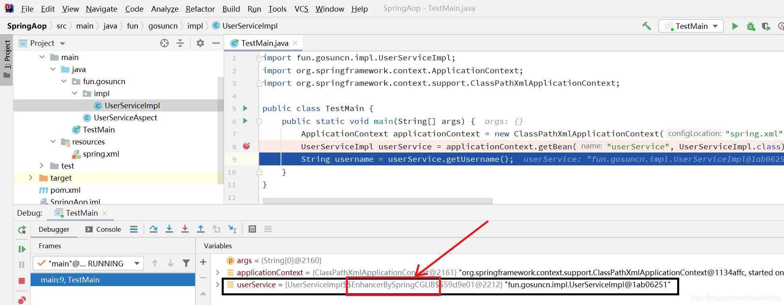Collapse resources folder node

click(x=53, y=142)
